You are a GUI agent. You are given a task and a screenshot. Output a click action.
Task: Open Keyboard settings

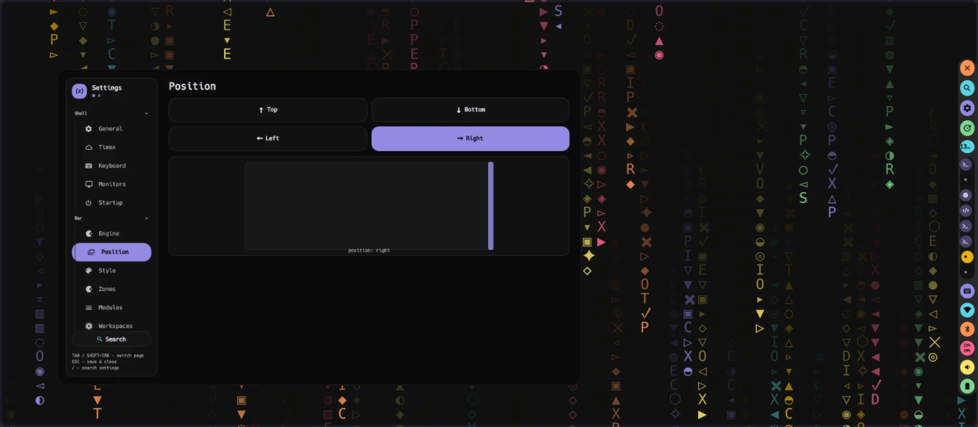(x=112, y=165)
